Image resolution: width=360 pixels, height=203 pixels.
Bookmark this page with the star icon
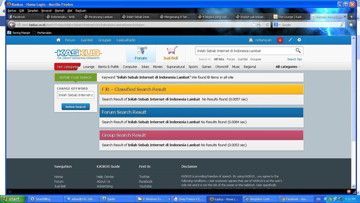pos(254,25)
